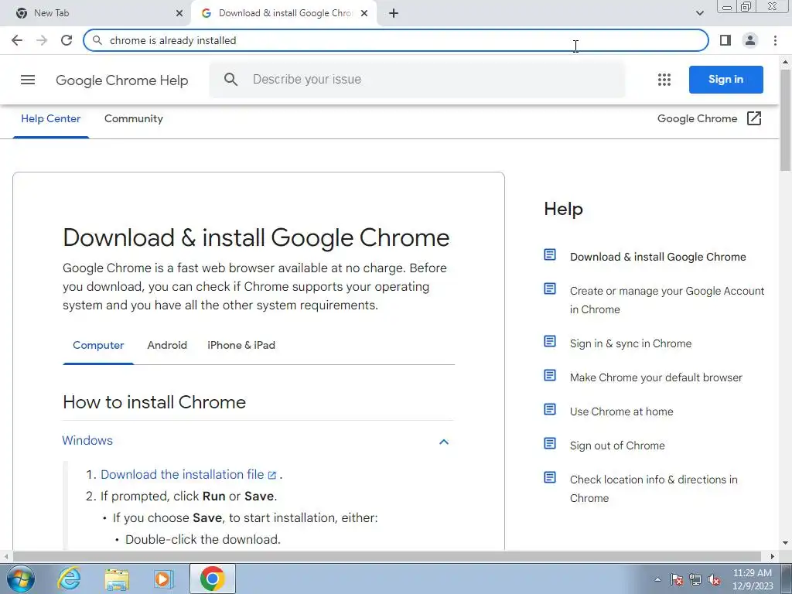Switch to the Android tab

click(x=167, y=346)
